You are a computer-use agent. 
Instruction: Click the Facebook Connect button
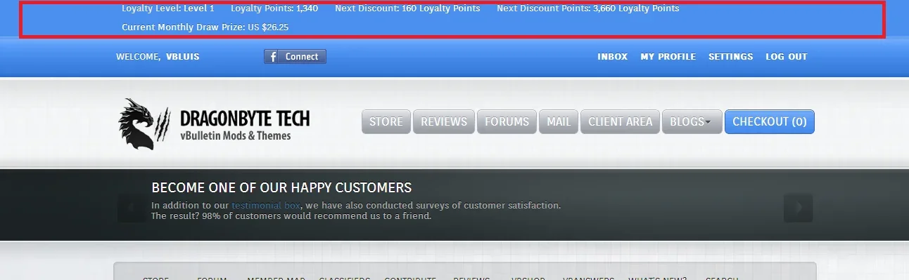coord(295,57)
